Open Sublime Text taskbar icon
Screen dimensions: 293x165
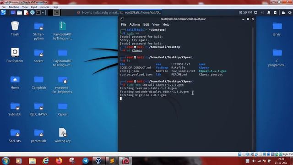coord(112,161)
